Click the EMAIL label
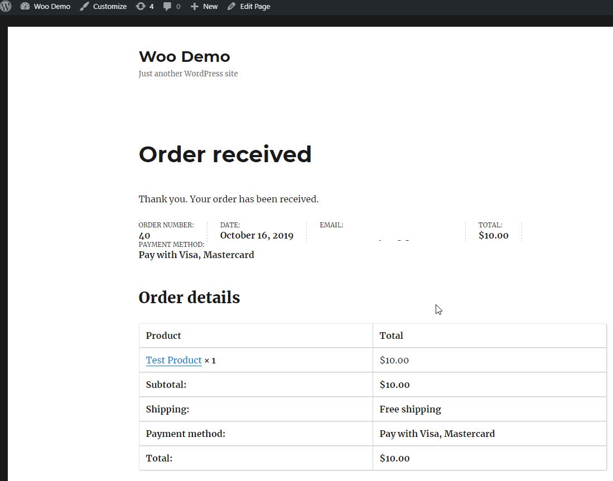Viewport: 613px width, 481px height. pos(331,225)
